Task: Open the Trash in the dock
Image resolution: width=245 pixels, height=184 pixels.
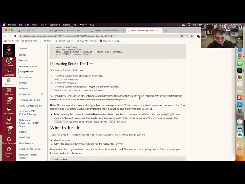Action: [x=240, y=151]
